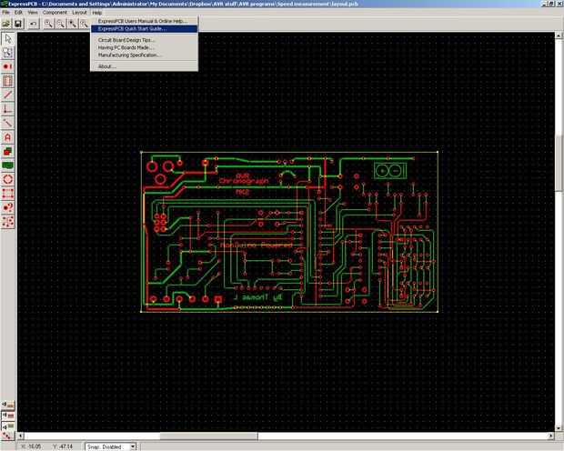Click horizontal scrollbar left arrow
Image resolution: width=564 pixels, height=451 pixels.
coord(21,436)
